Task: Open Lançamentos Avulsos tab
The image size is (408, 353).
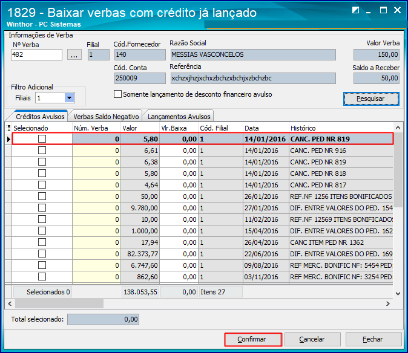Action: point(179,117)
